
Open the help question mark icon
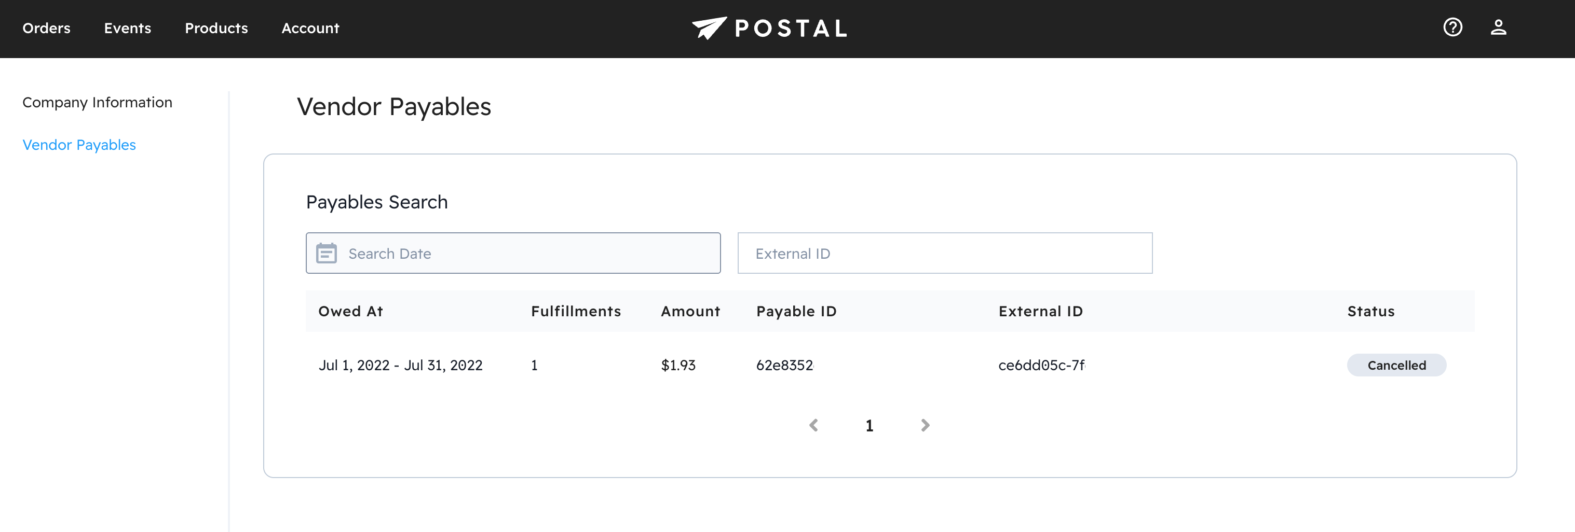[1452, 27]
